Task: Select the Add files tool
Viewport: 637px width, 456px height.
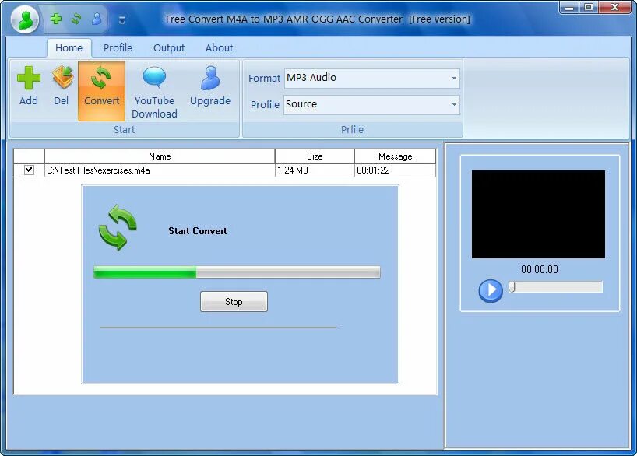Action: [x=28, y=86]
